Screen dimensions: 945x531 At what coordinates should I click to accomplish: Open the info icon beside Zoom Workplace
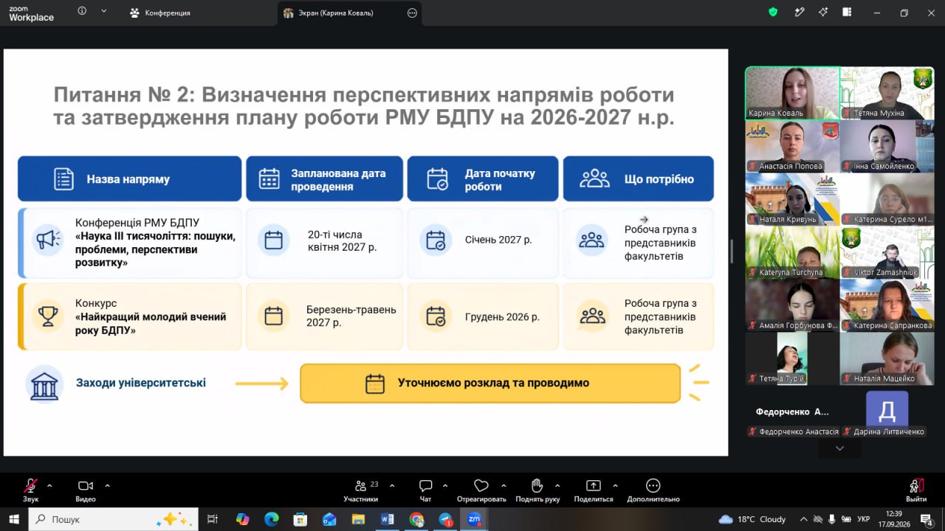82,11
